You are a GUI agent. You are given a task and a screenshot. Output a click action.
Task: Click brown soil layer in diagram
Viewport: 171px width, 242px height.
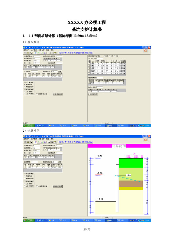pos(131,184)
